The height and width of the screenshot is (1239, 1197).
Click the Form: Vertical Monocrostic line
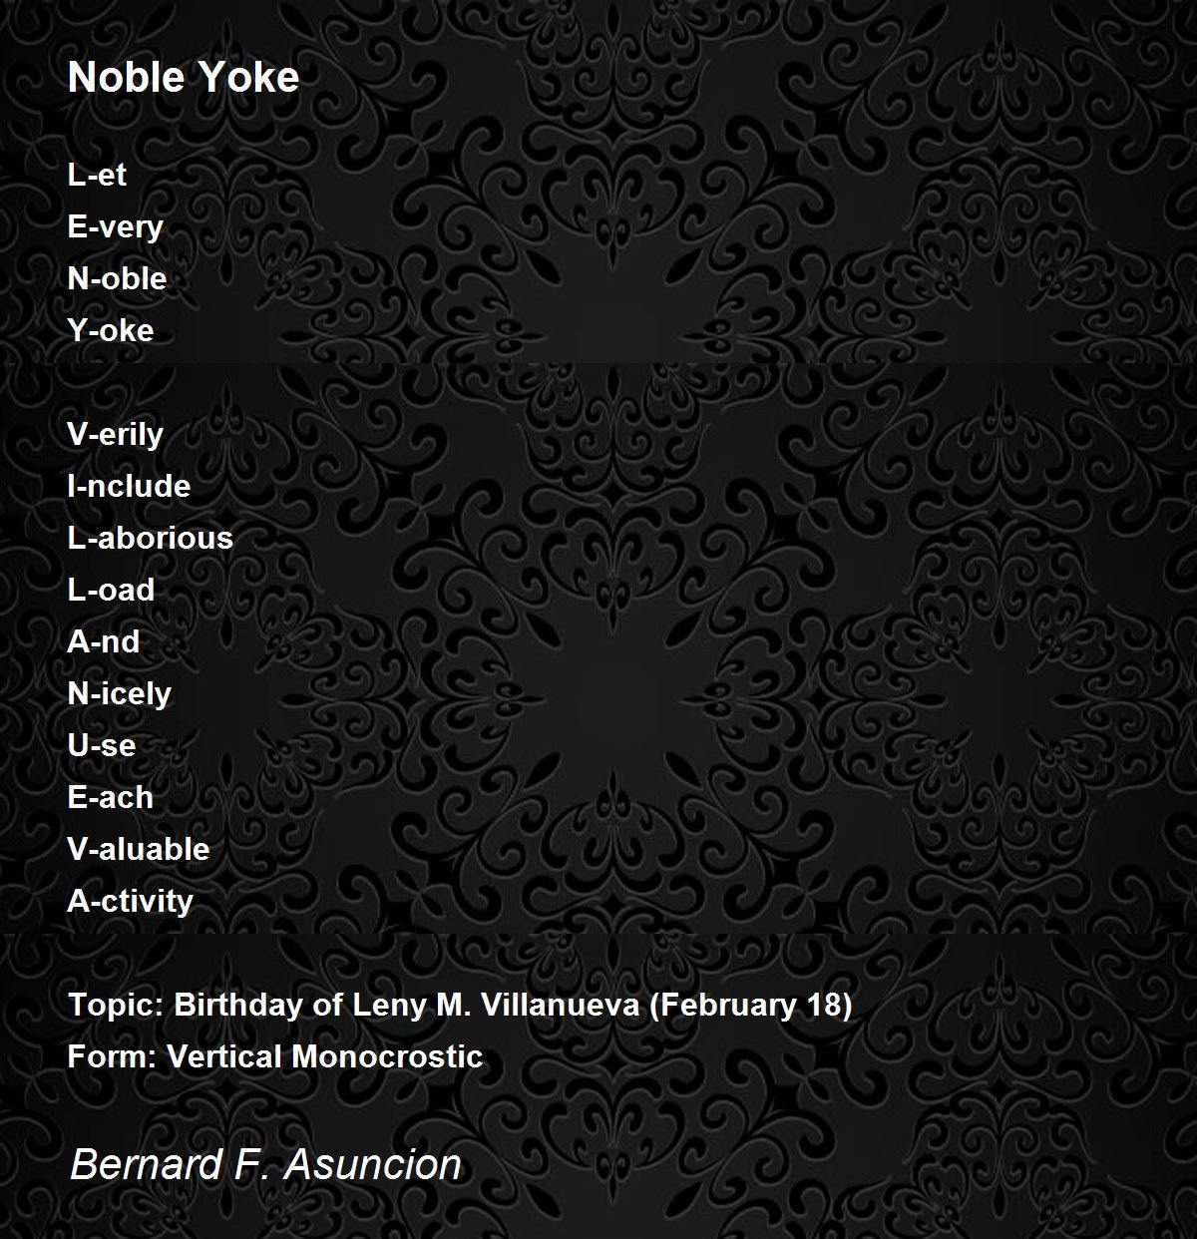point(275,1056)
